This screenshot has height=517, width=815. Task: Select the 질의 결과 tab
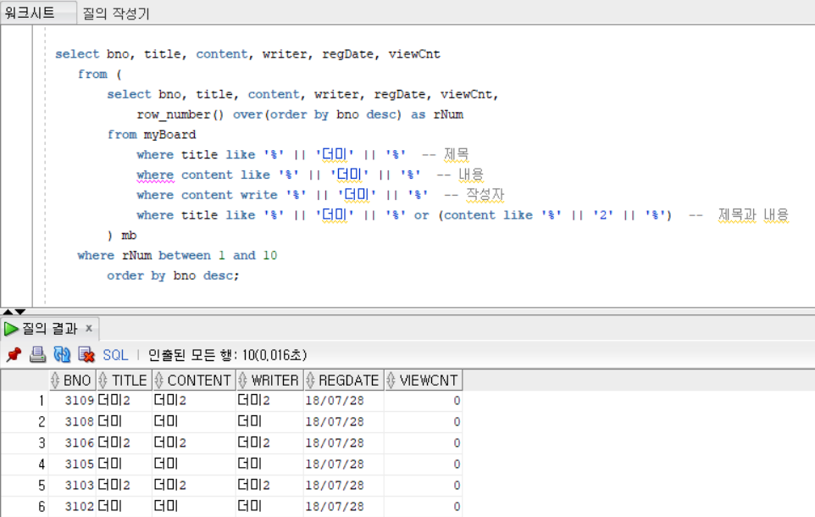tap(49, 329)
